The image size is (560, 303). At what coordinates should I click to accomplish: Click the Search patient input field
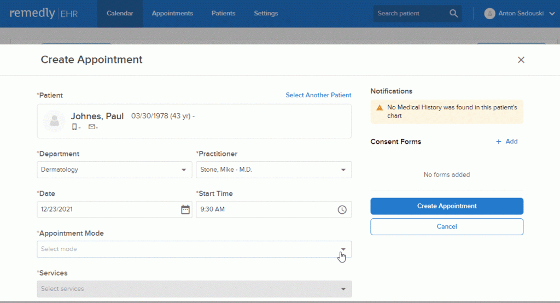410,14
